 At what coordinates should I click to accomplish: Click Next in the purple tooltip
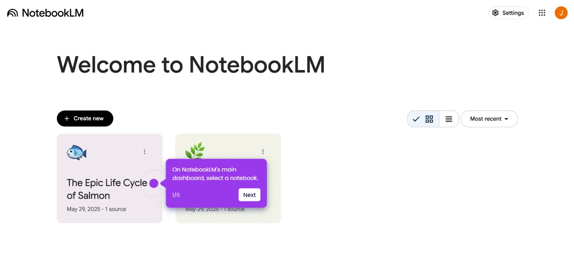(x=249, y=195)
